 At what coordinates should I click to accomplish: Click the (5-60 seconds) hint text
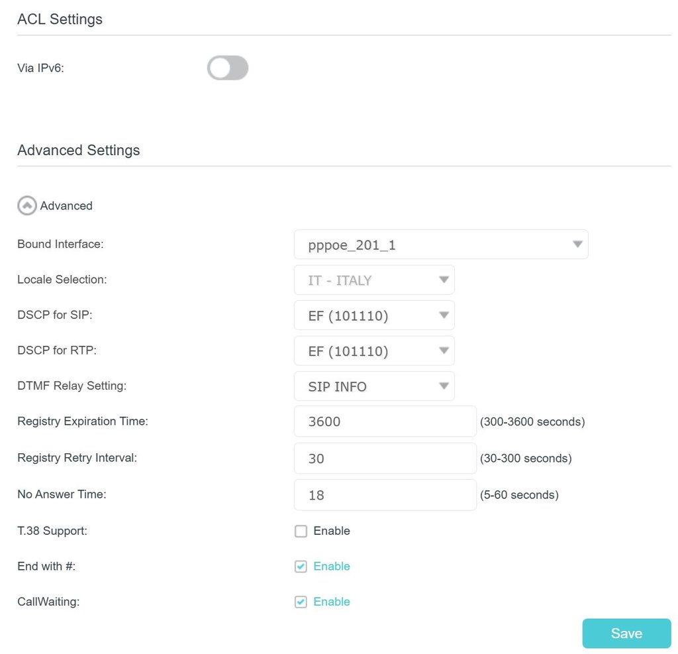click(519, 495)
